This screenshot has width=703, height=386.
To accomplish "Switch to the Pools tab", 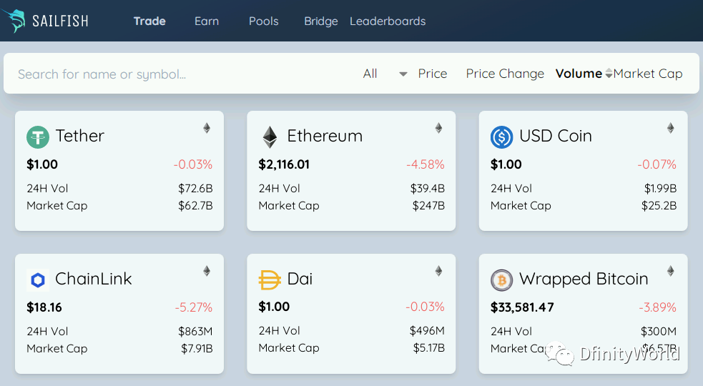I will tap(264, 21).
